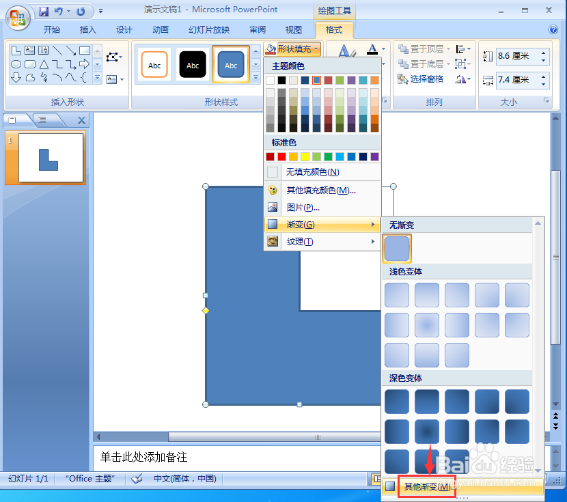Expand the shapes gallery More arrow
The image size is (567, 502).
[97, 77]
